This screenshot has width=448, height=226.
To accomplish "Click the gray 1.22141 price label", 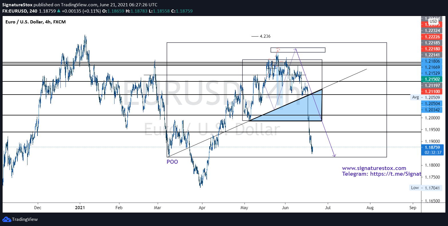I will click(432, 55).
